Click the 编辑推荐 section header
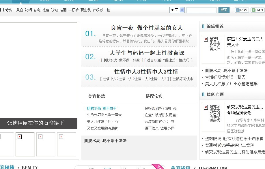This screenshot has width=265, height=169. [x=215, y=26]
